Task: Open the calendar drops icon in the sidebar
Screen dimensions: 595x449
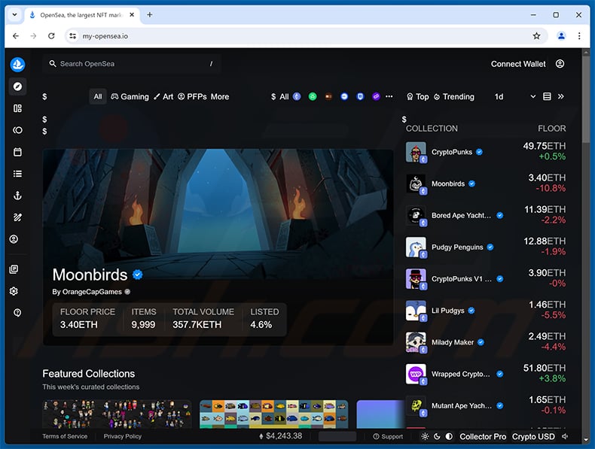Action: [x=17, y=152]
